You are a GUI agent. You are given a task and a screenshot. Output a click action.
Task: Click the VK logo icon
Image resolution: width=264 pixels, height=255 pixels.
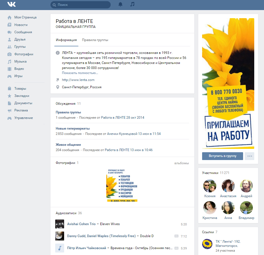(x=11, y=4)
